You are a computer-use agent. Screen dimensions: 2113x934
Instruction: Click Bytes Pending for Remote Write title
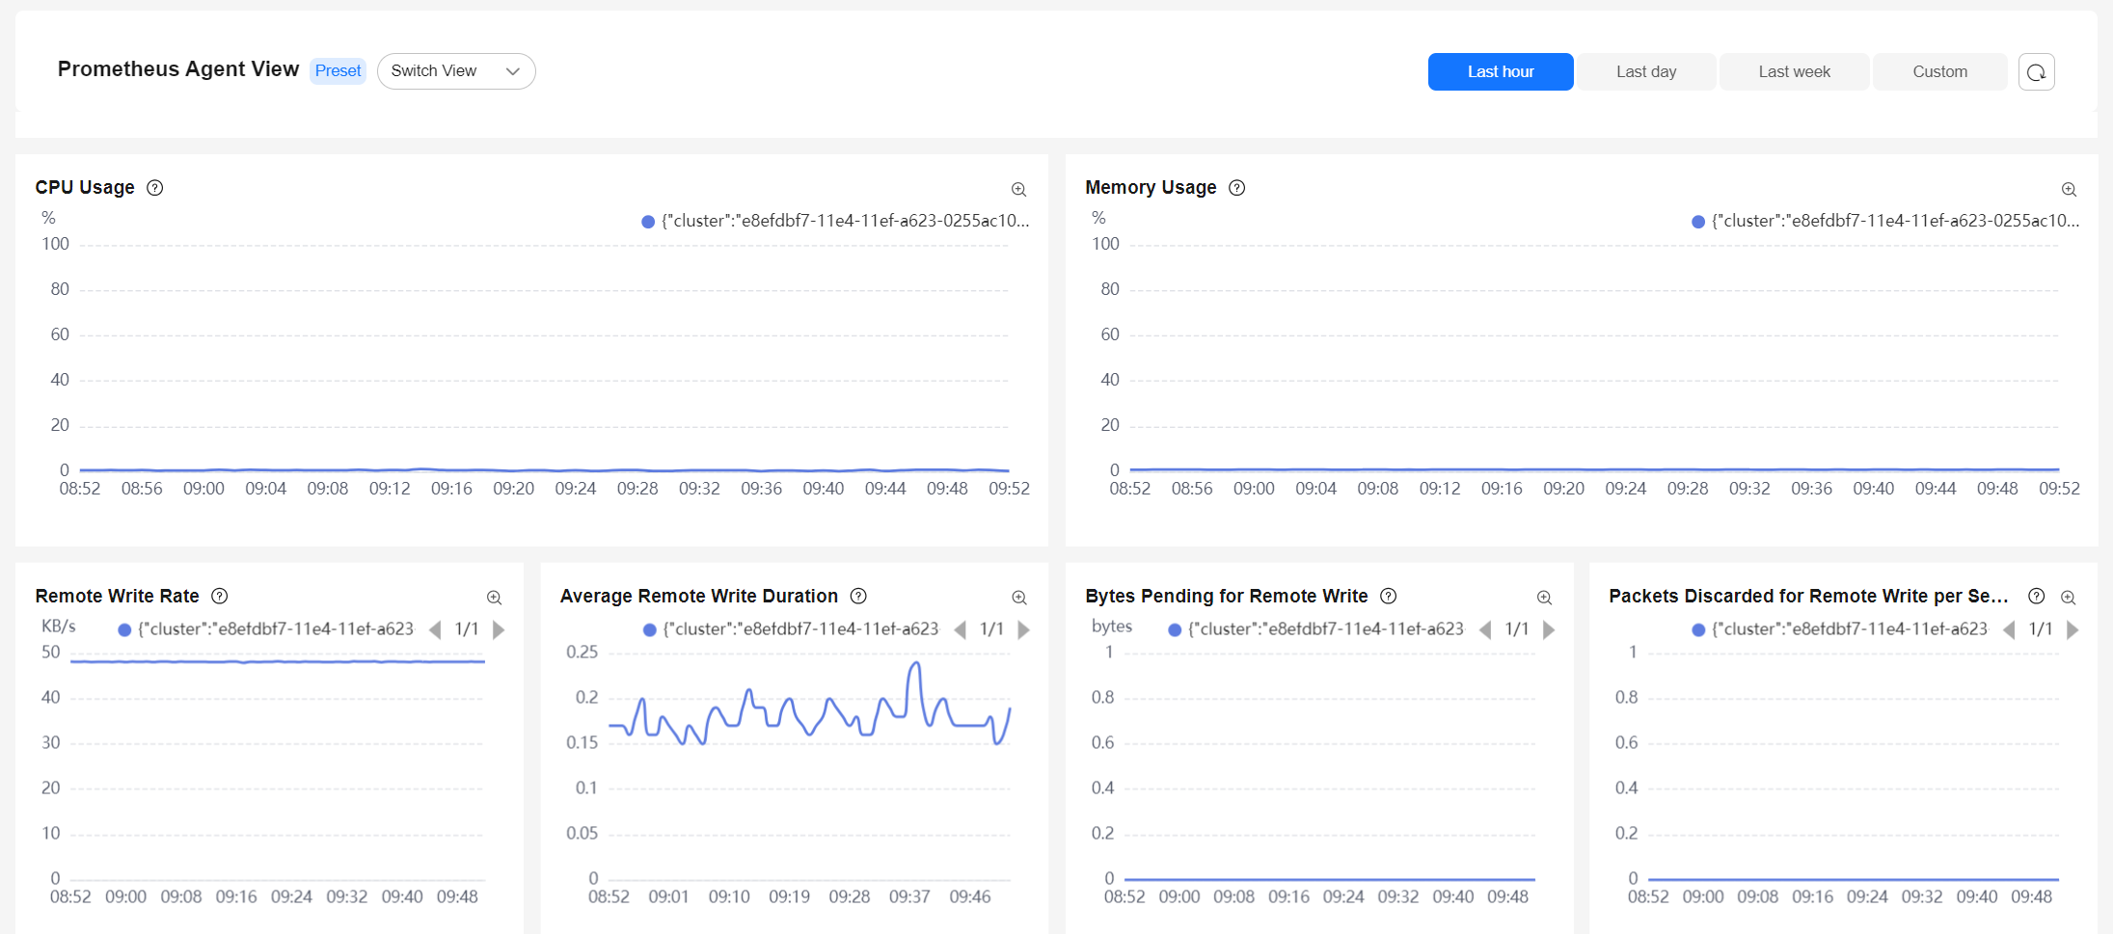click(x=1226, y=596)
